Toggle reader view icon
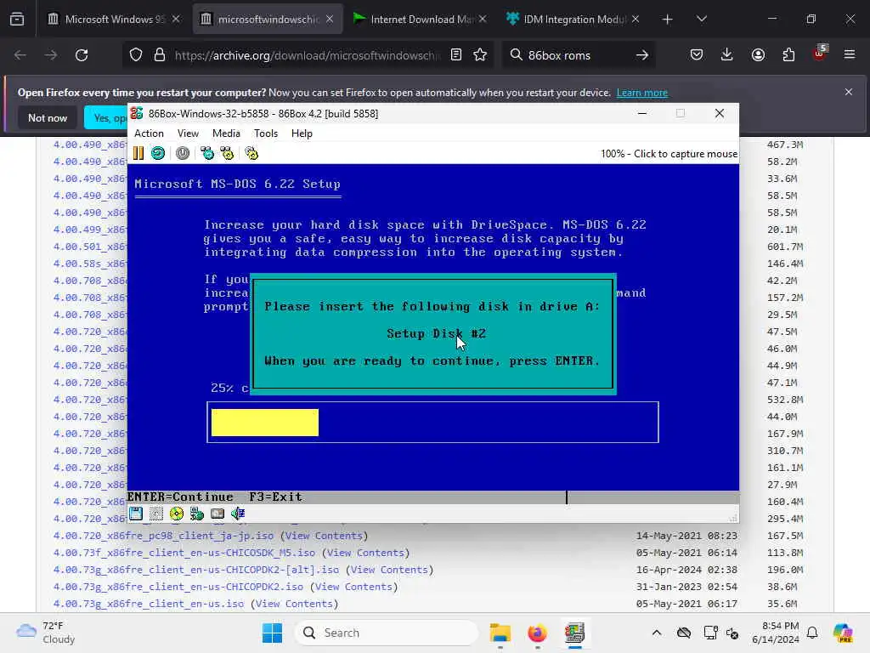This screenshot has height=653, width=870. click(x=456, y=55)
